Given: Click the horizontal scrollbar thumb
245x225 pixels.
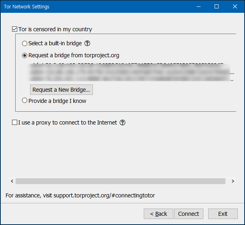Looking at the screenshot, I should (120, 181).
